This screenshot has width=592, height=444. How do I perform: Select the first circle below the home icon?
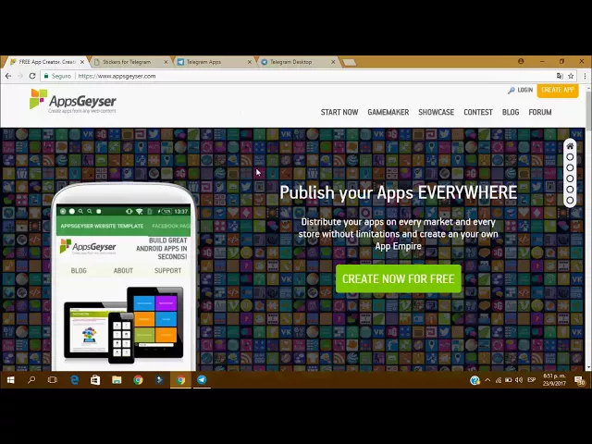pyautogui.click(x=570, y=156)
